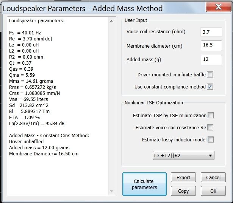The image size is (233, 203).
Task: Click the Copy button
Action: (x=183, y=191)
